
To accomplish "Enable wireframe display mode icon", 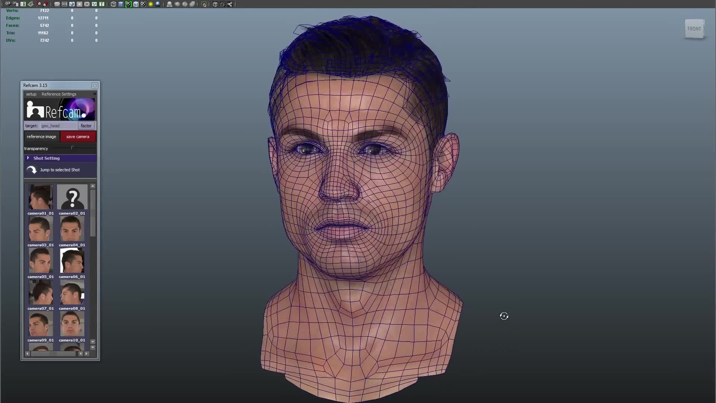I will point(113,4).
